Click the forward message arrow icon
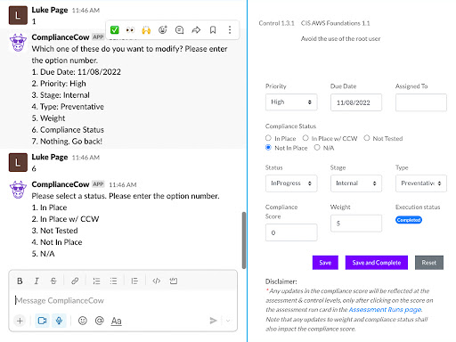Viewport: 456px width, 342px height. click(x=196, y=29)
